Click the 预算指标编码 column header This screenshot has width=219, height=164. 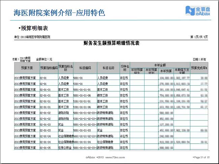49,68
